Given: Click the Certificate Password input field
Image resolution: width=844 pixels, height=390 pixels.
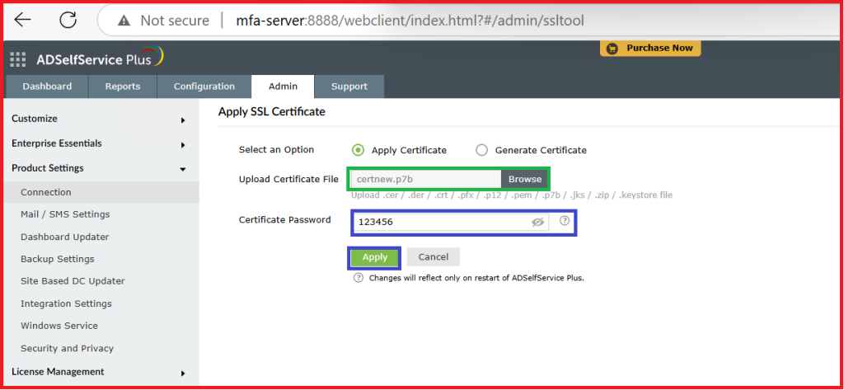Looking at the screenshot, I should [x=441, y=223].
